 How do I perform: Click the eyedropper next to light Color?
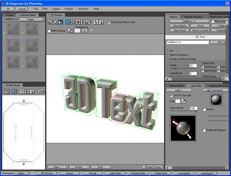(183, 101)
